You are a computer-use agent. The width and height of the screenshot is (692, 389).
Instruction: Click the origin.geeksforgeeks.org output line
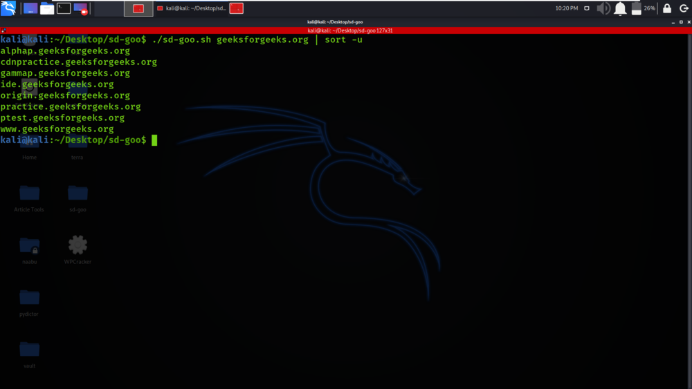point(65,95)
